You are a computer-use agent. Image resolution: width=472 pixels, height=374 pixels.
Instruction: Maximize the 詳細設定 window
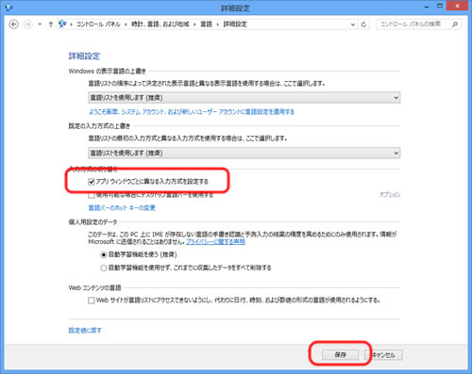point(440,6)
